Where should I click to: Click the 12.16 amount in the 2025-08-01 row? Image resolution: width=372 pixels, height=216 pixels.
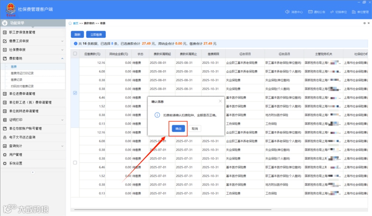coord(101,63)
